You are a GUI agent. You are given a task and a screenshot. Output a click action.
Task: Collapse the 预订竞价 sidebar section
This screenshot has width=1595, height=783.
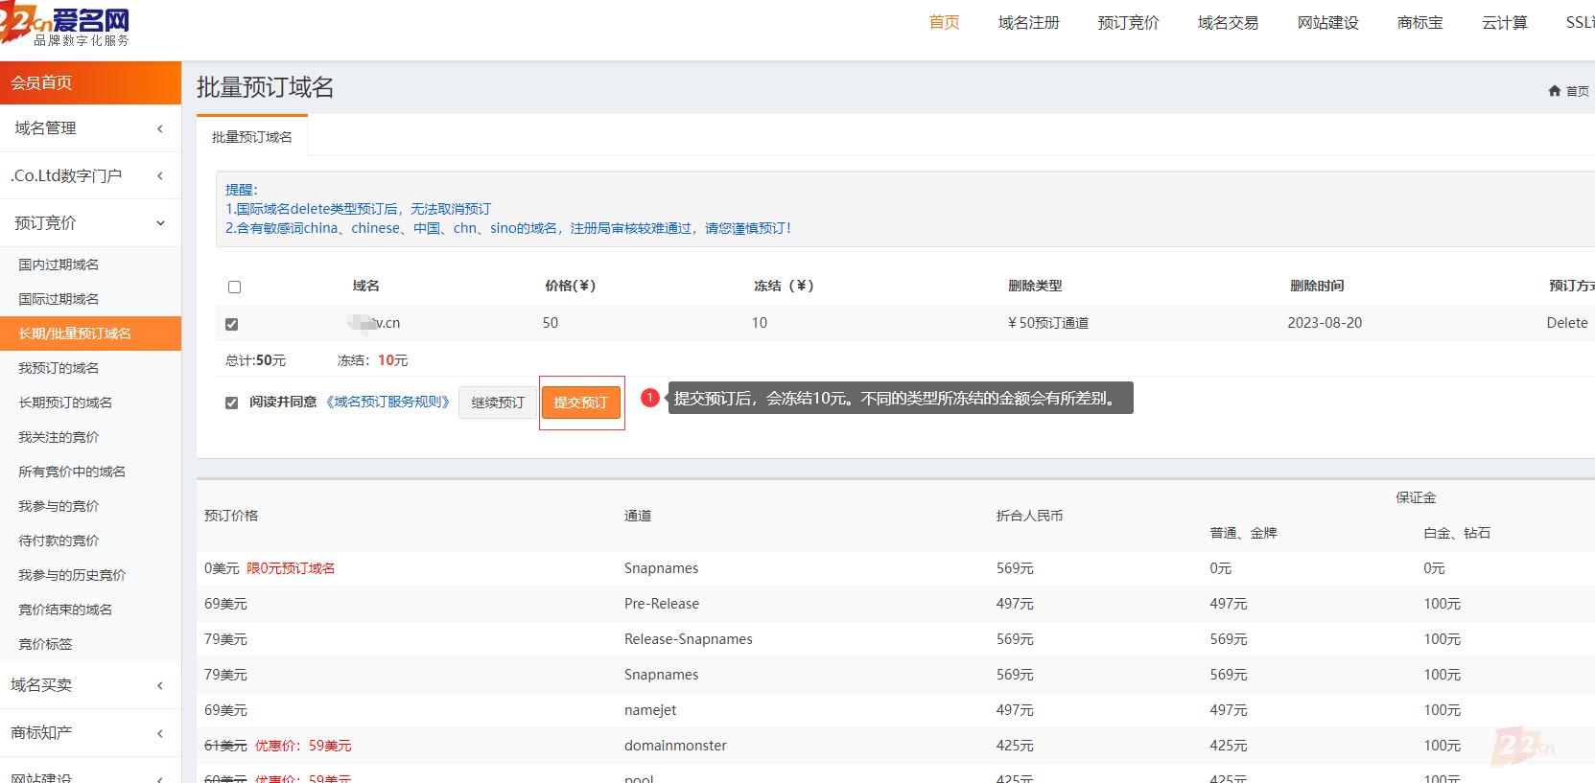pyautogui.click(x=90, y=223)
